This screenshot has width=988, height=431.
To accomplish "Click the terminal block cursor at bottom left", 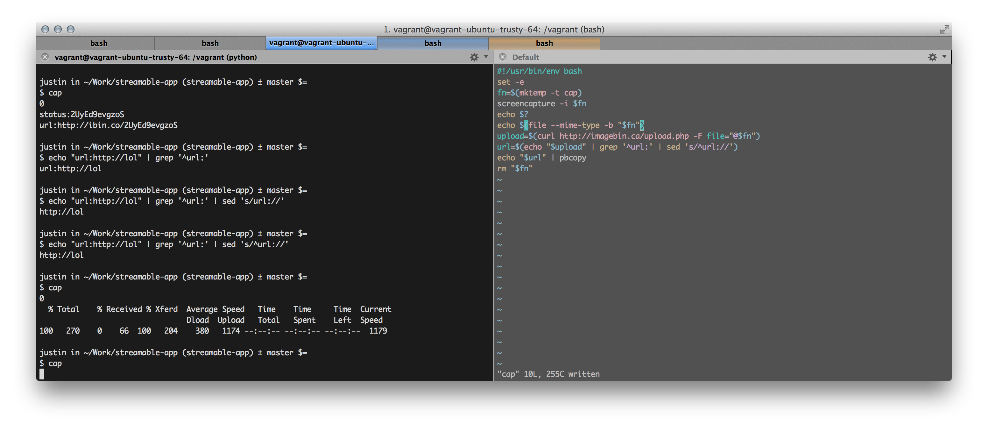I will [x=41, y=374].
